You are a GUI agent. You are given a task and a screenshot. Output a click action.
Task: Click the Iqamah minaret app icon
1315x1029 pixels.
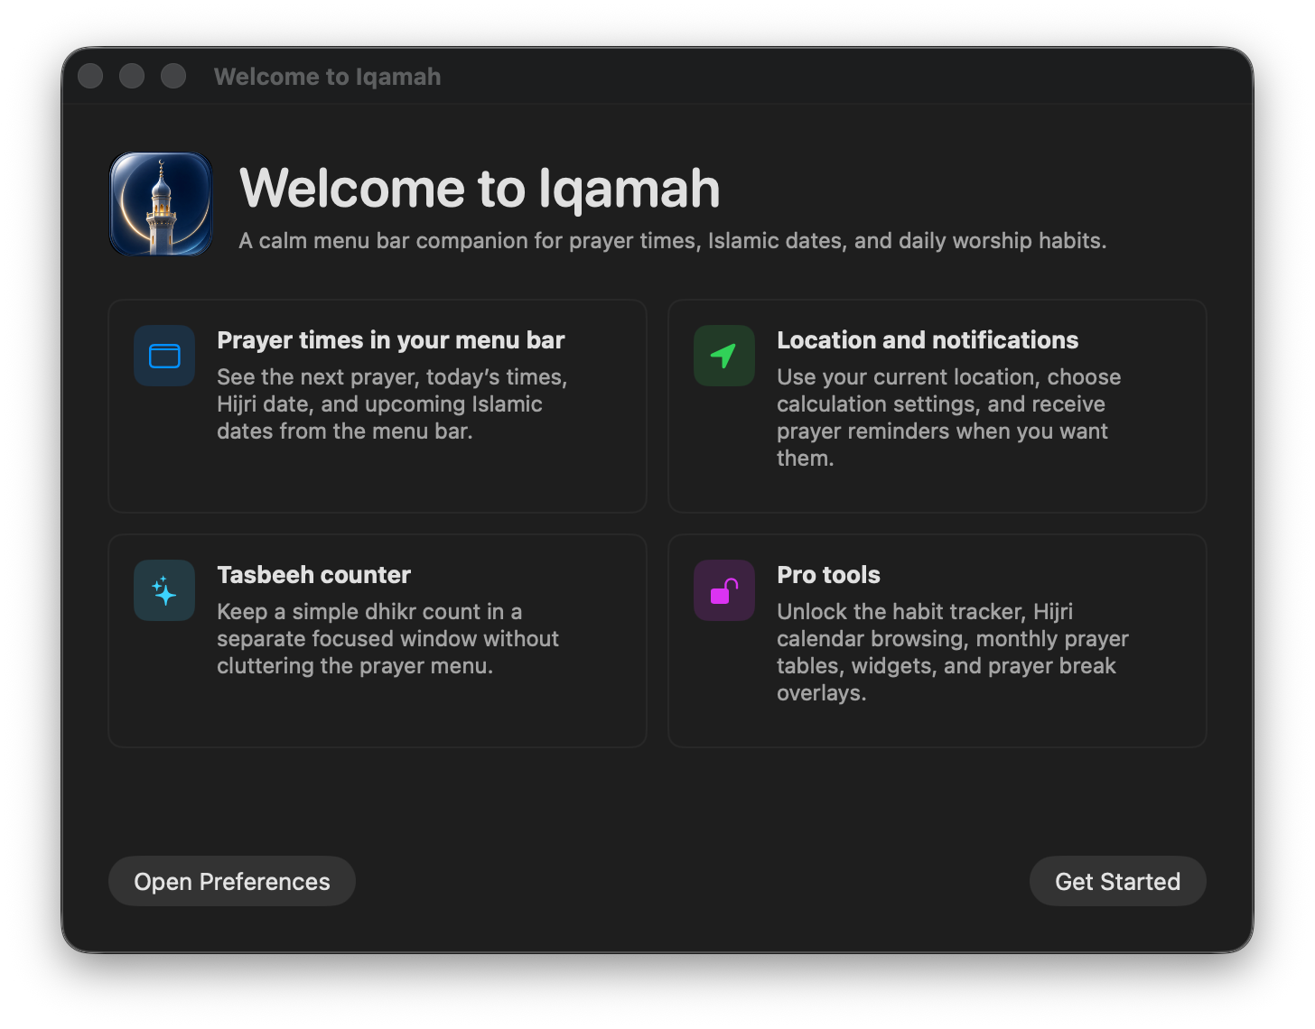point(161,204)
